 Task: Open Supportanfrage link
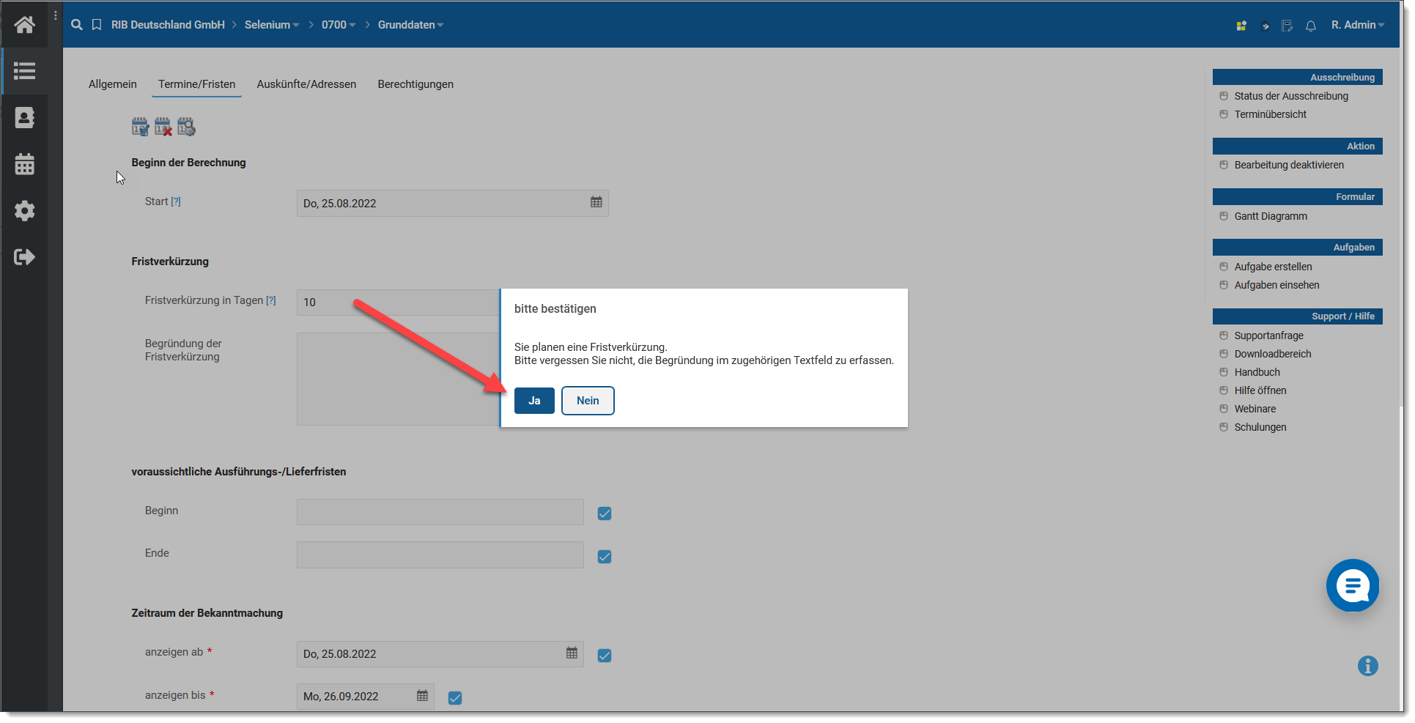click(1268, 335)
